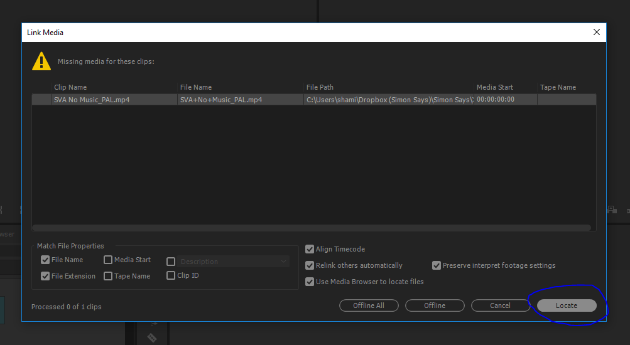The height and width of the screenshot is (345, 630).
Task: Close the Link Media dialog
Action: point(596,32)
